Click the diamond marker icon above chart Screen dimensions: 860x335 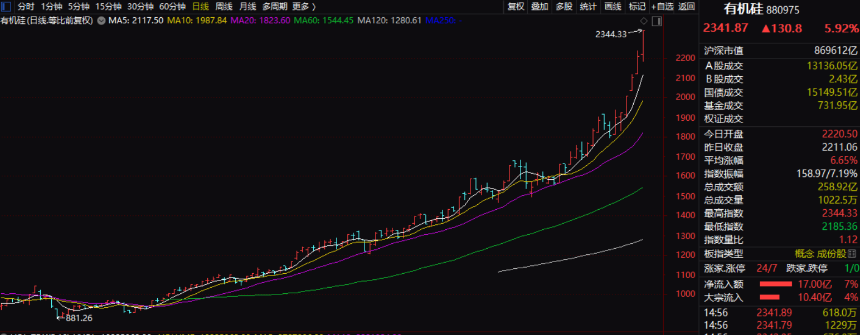click(643, 21)
